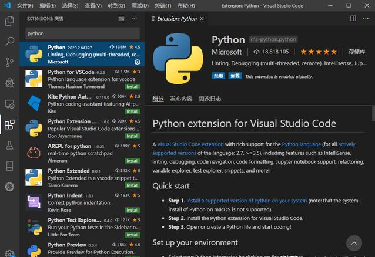Click the scroll-to-top round arrow button
The height and width of the screenshot is (257, 375).
354,243
